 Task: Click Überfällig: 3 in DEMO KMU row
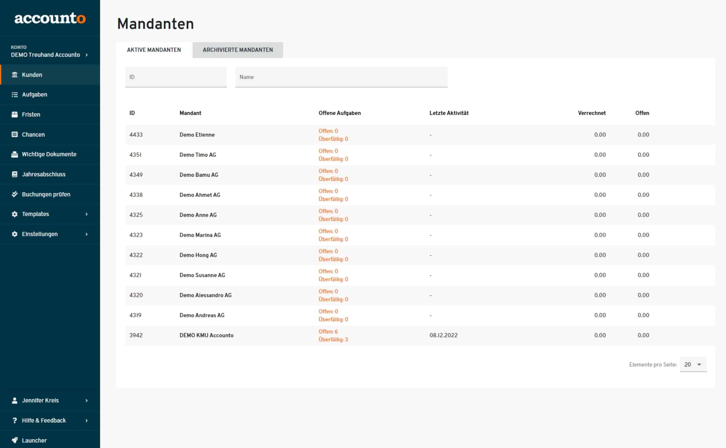click(x=333, y=339)
